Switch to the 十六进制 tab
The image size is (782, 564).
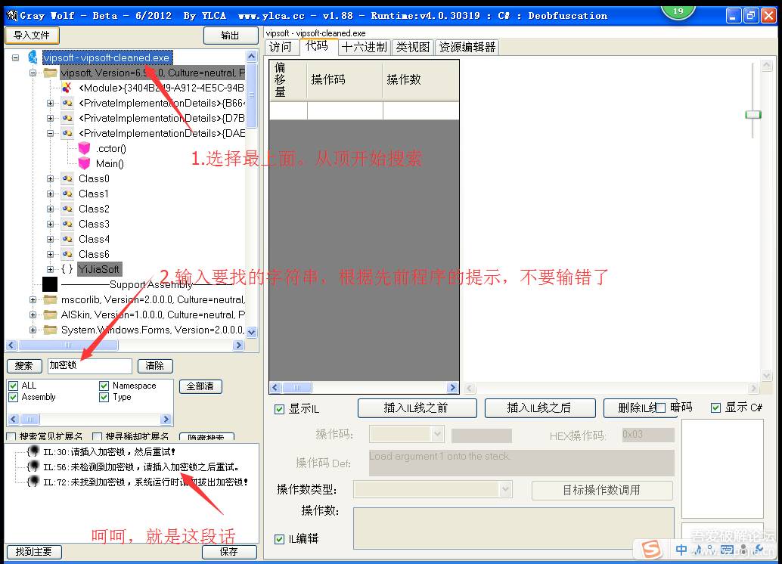coord(364,47)
